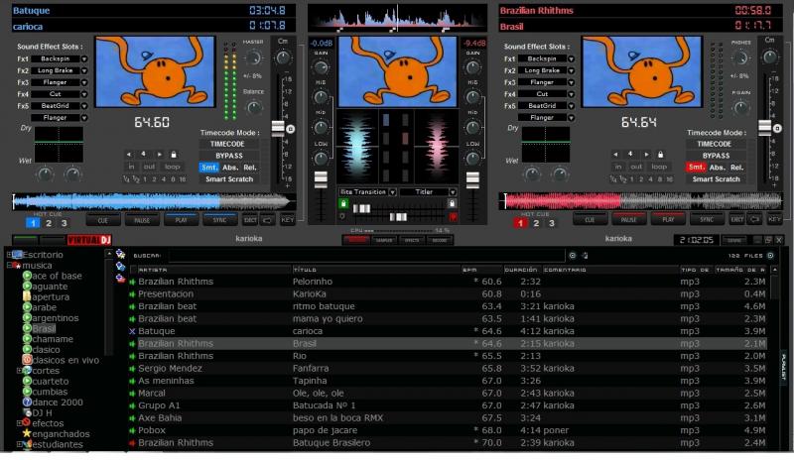Viewport: 794px width, 460px height.
Task: Toggle Smt. mode on right deck
Action: point(696,167)
